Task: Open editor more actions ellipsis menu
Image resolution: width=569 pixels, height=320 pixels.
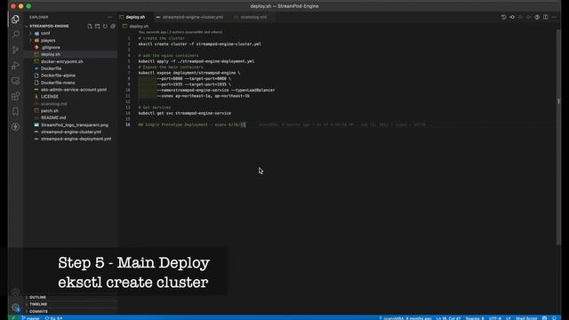Action: [554, 17]
